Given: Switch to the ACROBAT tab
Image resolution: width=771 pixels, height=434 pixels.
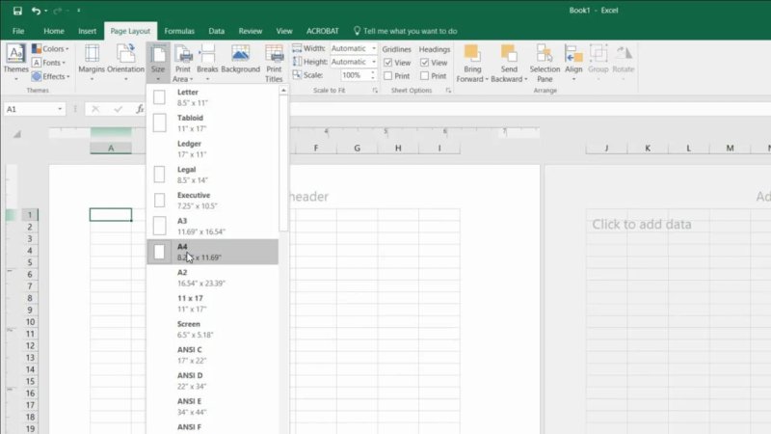Looking at the screenshot, I should (x=323, y=31).
